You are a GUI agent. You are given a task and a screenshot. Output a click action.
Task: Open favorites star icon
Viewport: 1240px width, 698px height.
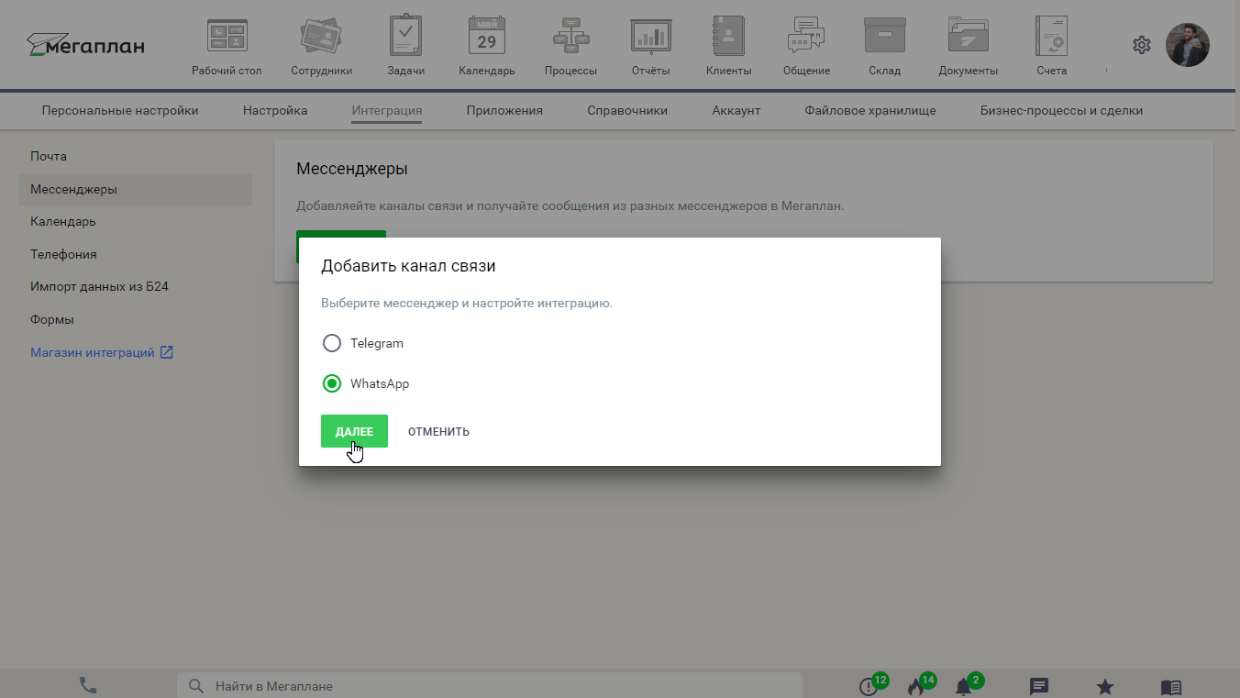point(1105,686)
